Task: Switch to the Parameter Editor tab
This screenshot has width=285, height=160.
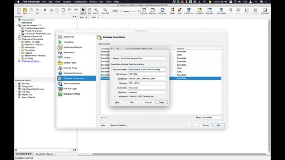Action: tap(24, 154)
